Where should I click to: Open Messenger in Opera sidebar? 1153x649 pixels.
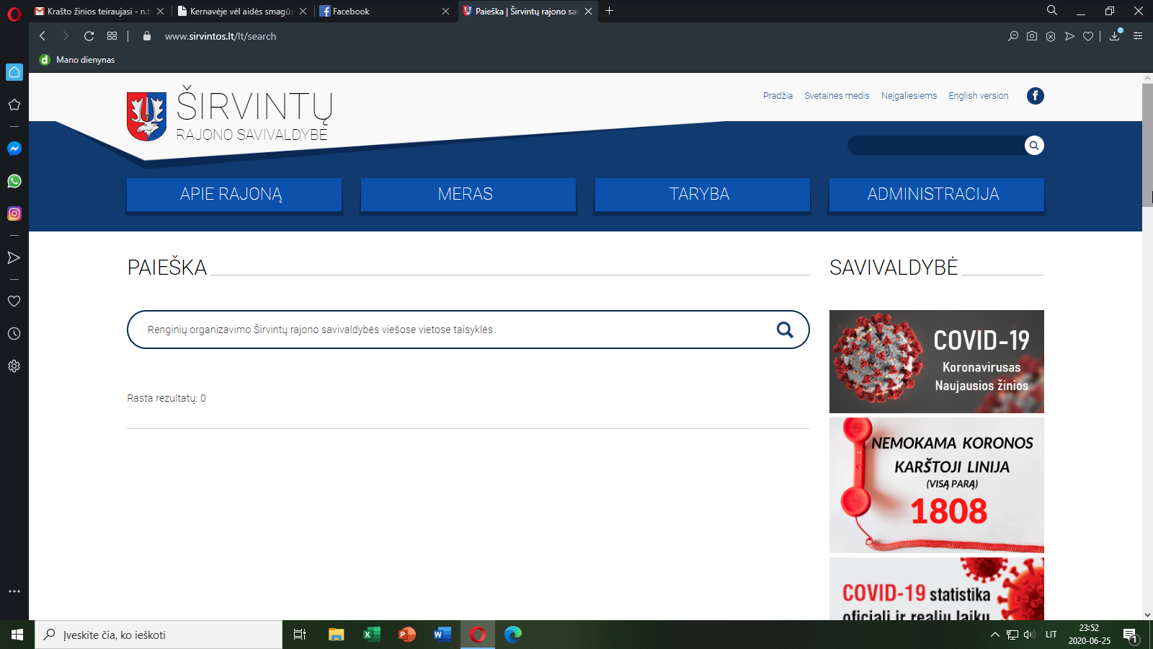(x=14, y=149)
